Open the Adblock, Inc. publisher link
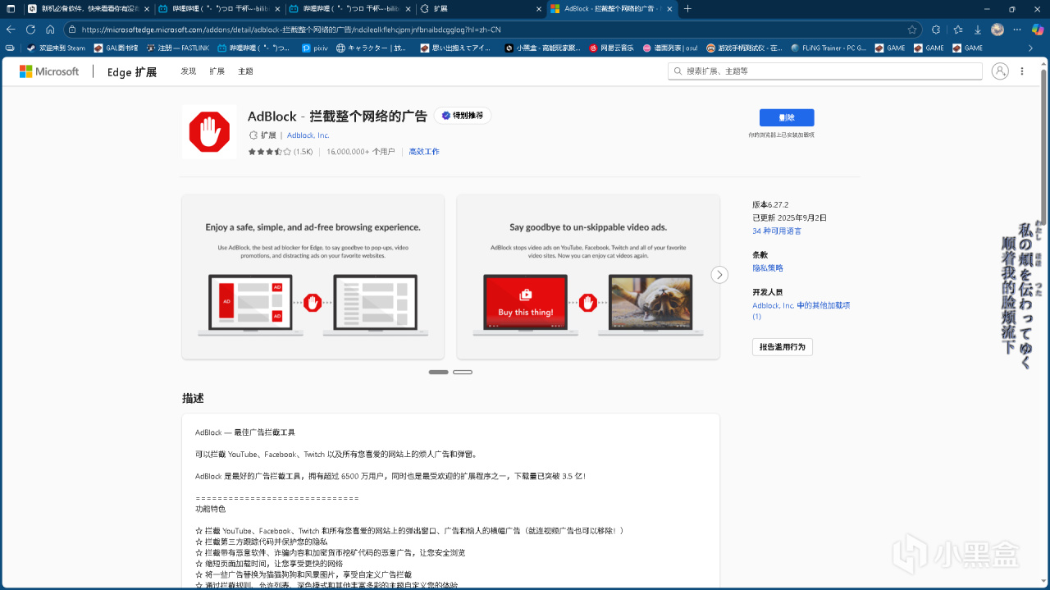The image size is (1050, 590). [308, 135]
